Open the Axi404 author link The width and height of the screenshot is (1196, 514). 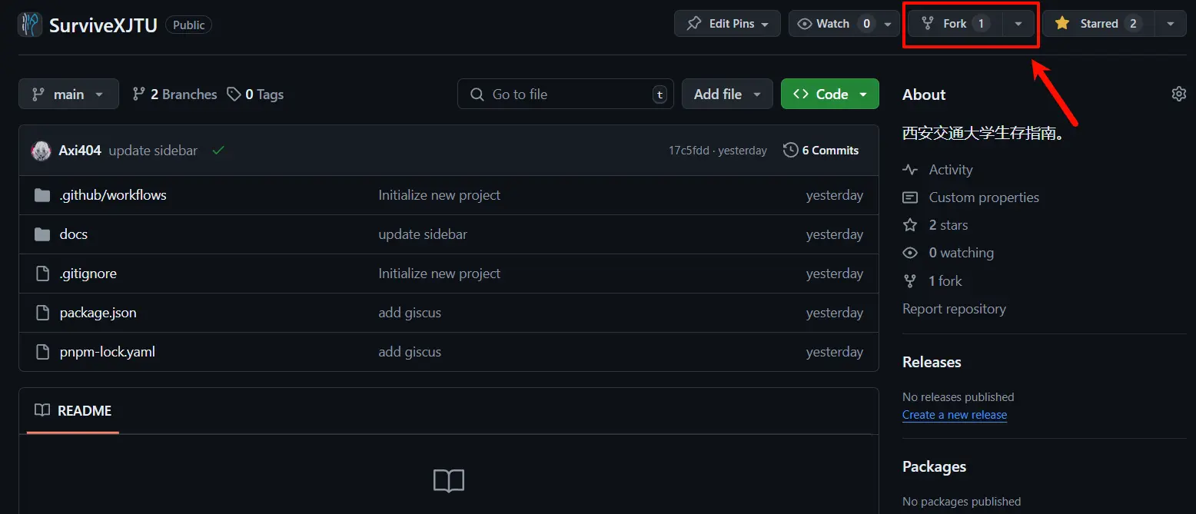click(80, 151)
